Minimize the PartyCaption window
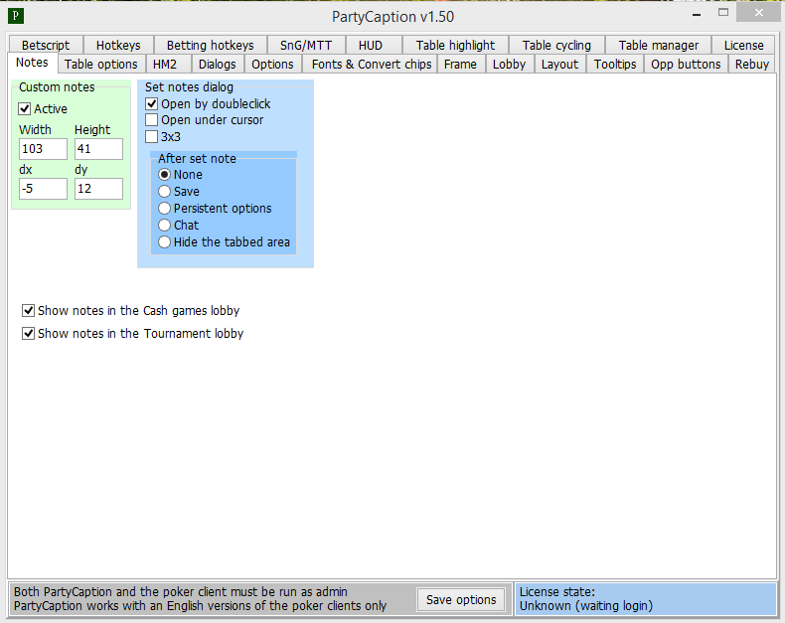This screenshot has height=623, width=785. click(x=697, y=14)
